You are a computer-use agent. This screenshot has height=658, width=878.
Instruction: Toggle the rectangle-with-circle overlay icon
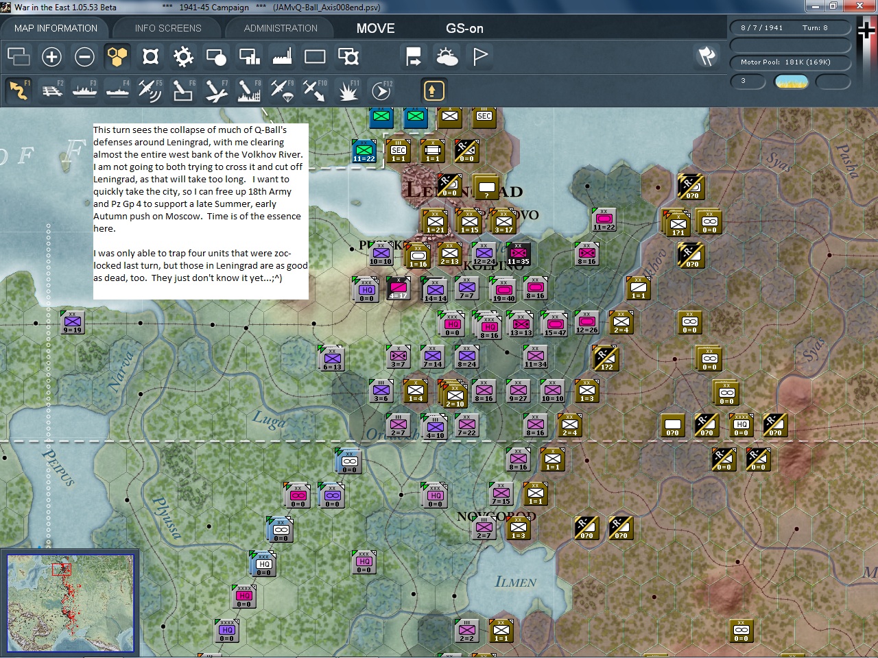(216, 56)
